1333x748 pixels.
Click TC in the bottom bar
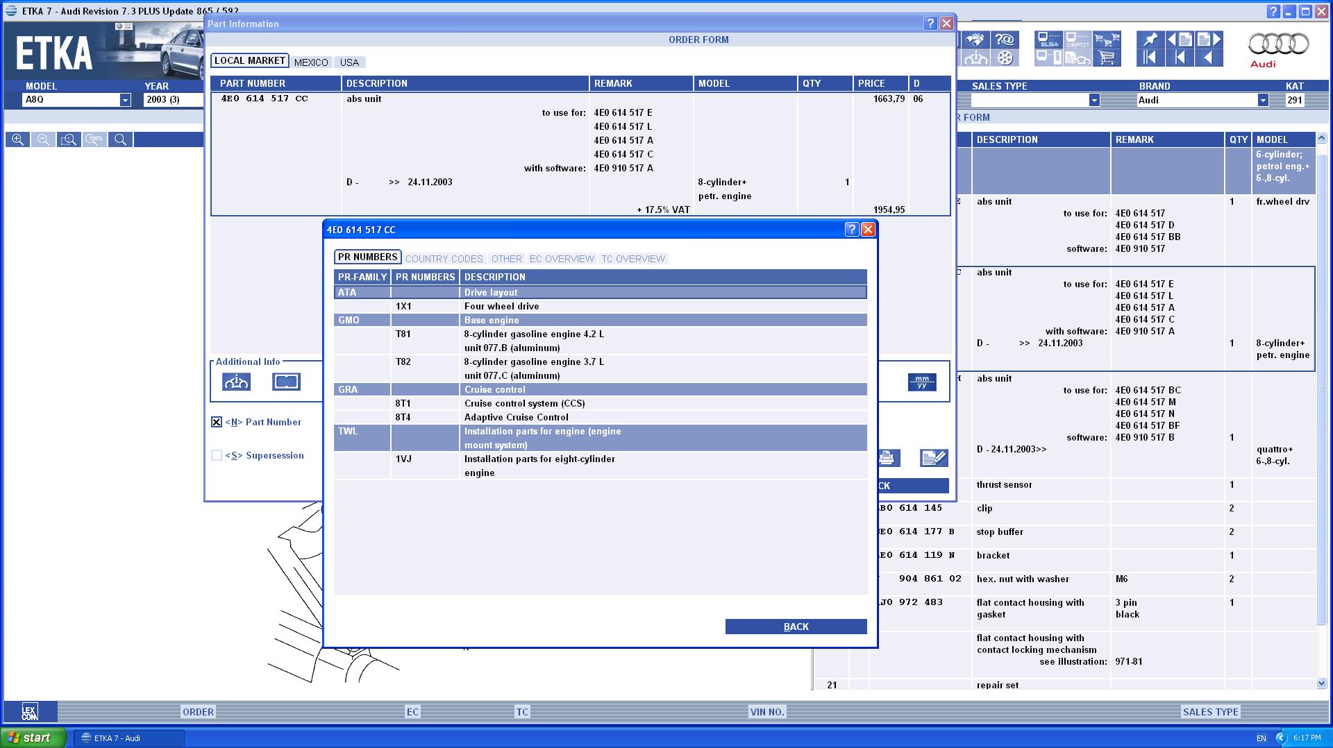coord(522,712)
